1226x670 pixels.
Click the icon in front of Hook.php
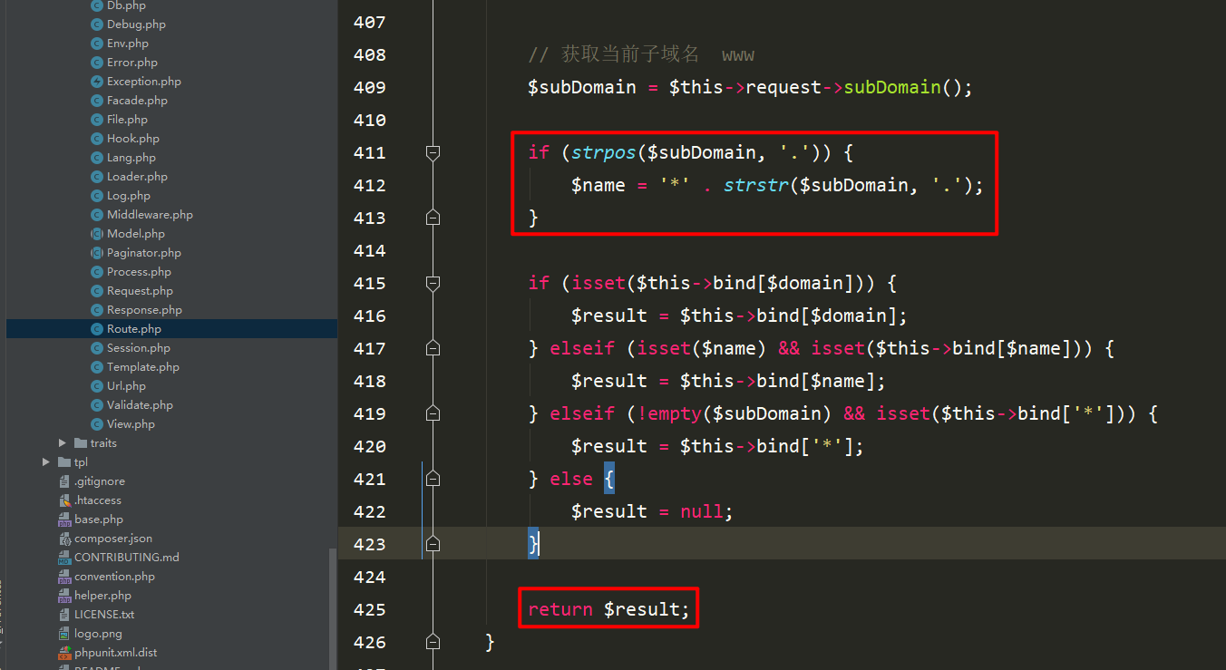(x=97, y=139)
